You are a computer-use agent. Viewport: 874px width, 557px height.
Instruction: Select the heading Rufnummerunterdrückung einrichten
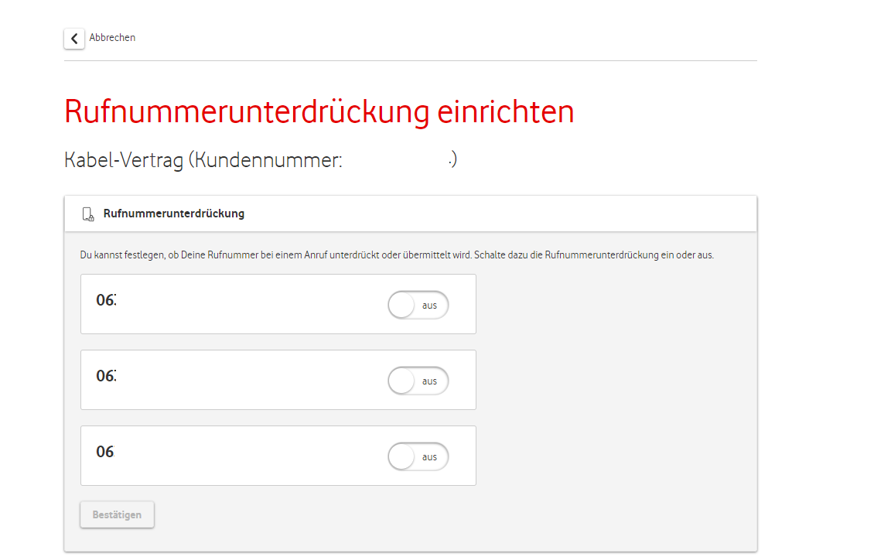tap(319, 111)
